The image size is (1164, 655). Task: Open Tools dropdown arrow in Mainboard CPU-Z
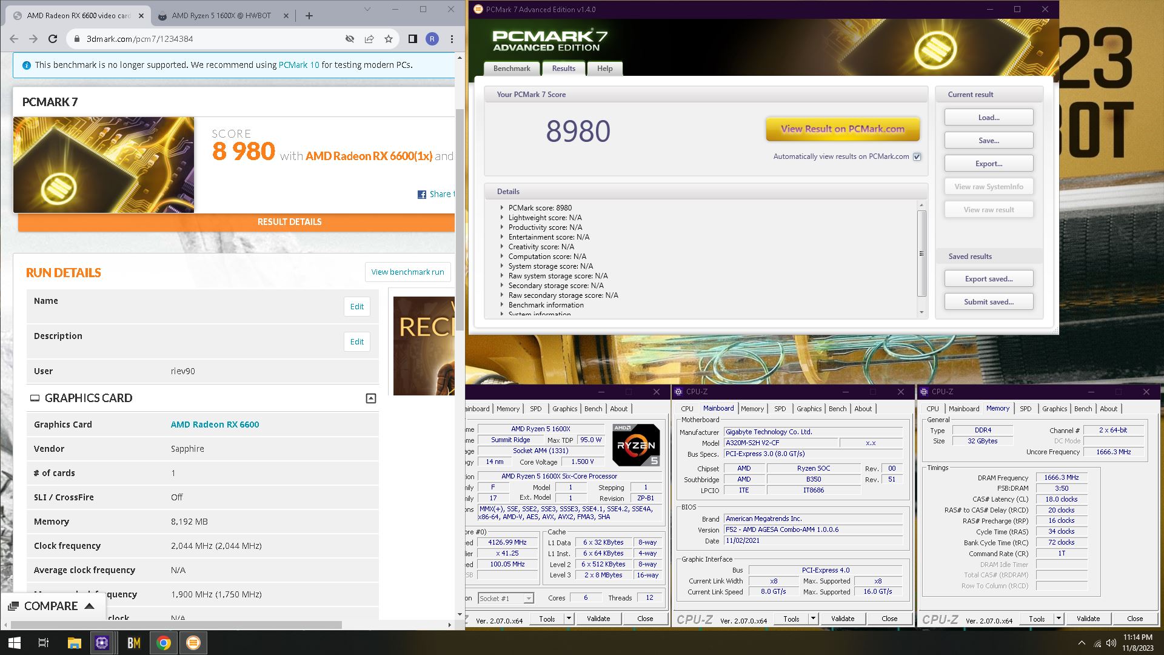coord(814,619)
